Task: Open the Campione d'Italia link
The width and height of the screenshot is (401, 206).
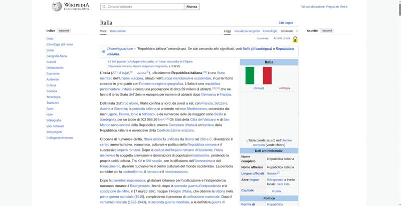Action: point(181,125)
